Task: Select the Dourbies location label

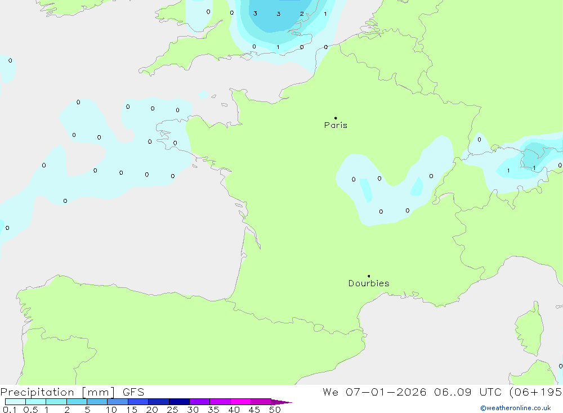Action: (x=369, y=283)
